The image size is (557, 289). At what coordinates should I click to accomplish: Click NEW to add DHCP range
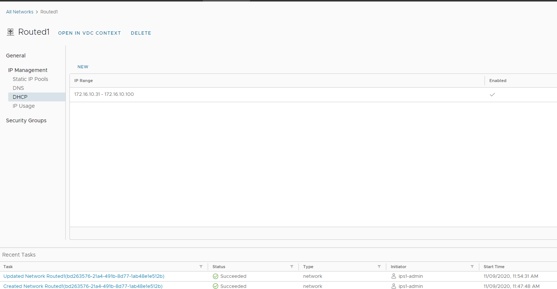(x=83, y=67)
